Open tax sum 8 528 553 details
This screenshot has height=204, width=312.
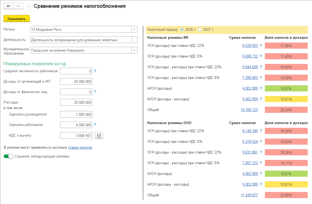coord(250,46)
